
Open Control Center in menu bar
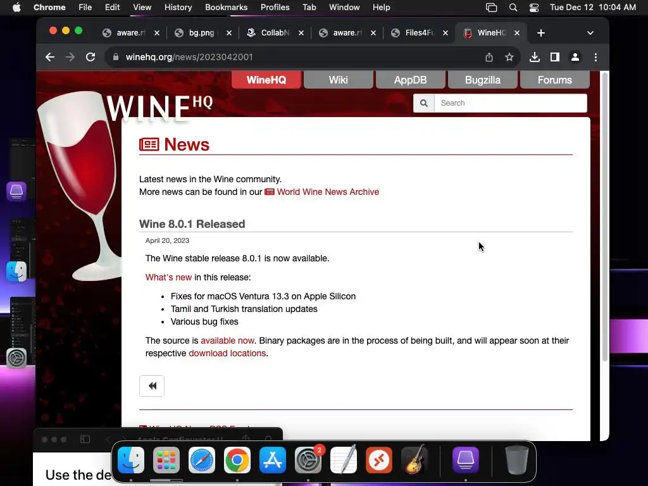[534, 8]
